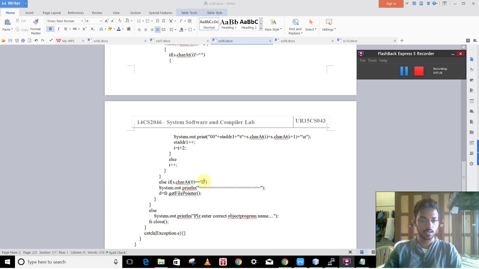Toggle Italic formatting
Image resolution: width=479 pixels, height=269 pixels.
(58, 29)
